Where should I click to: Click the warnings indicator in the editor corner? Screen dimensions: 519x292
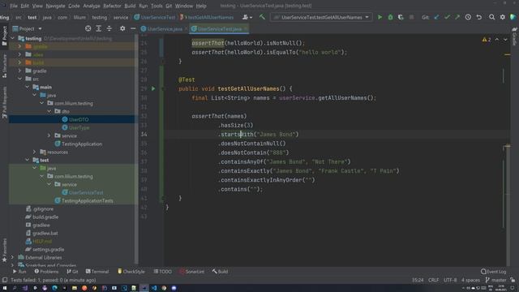tap(487, 40)
